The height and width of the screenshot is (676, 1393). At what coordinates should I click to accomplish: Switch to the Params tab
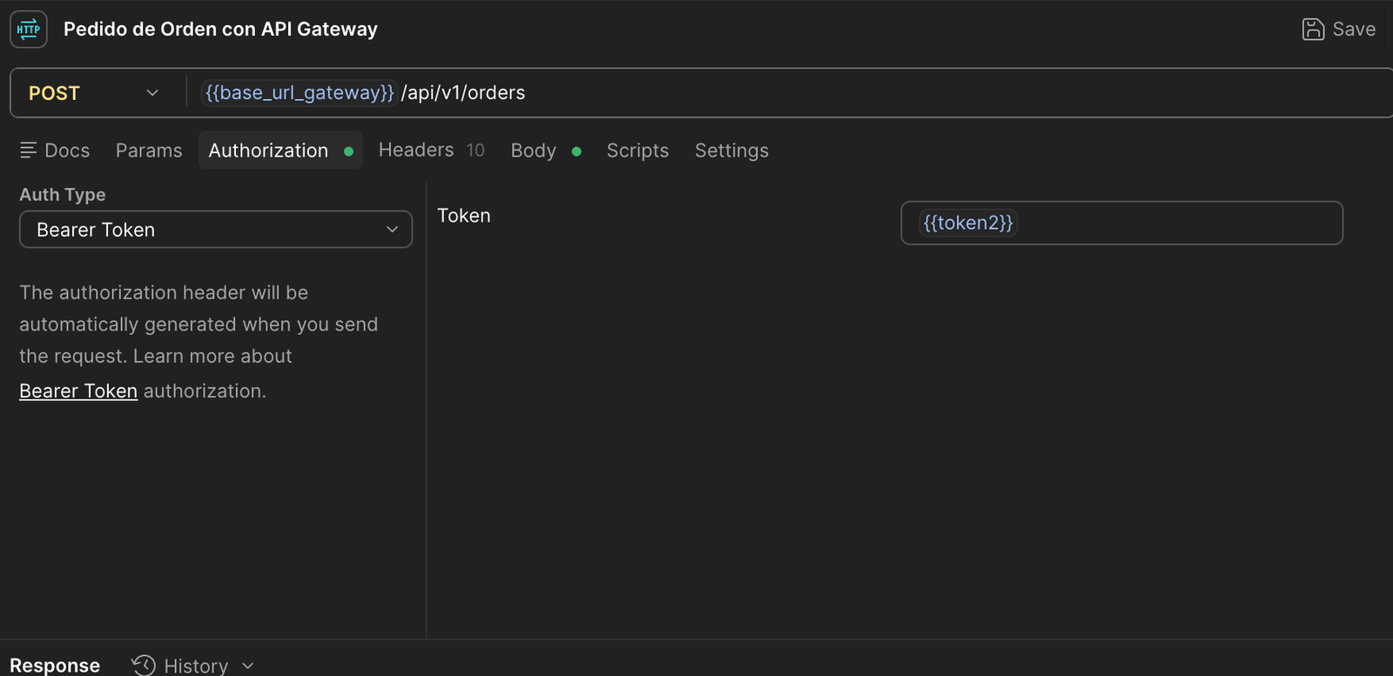click(x=149, y=151)
